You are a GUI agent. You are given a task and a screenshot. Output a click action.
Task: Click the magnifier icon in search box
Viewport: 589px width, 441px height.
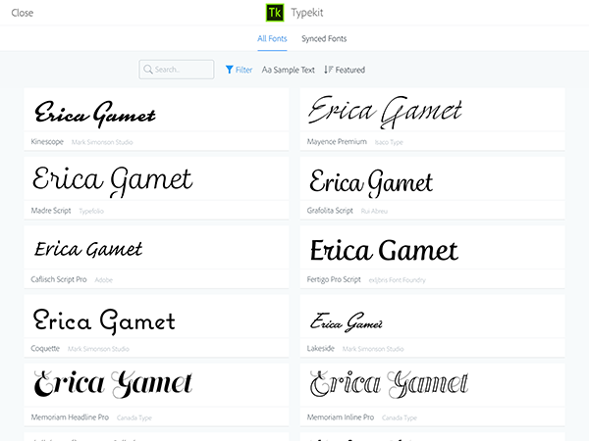coord(147,70)
